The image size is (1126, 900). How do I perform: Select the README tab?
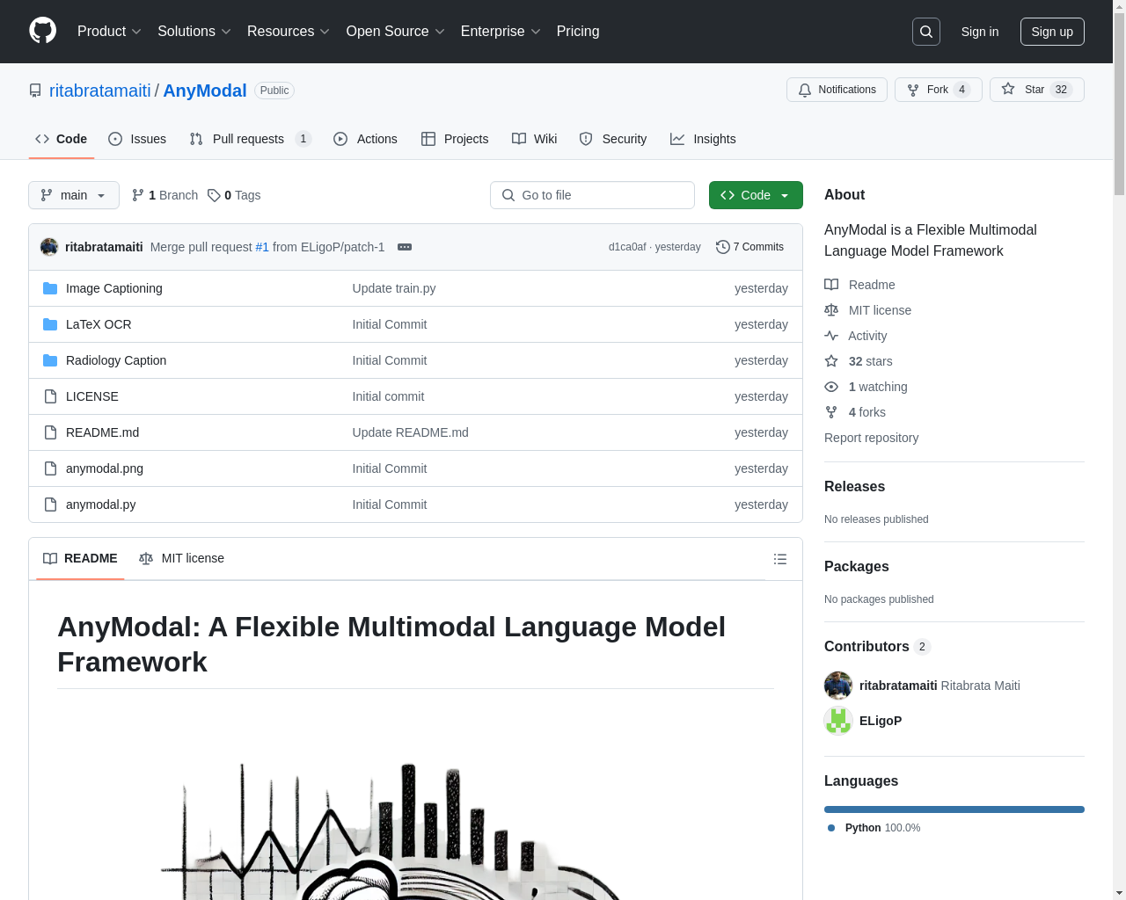pos(80,558)
